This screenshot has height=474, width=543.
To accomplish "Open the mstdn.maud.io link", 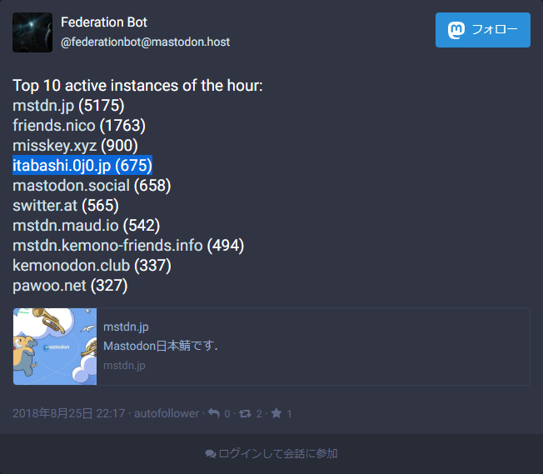I will [x=66, y=226].
